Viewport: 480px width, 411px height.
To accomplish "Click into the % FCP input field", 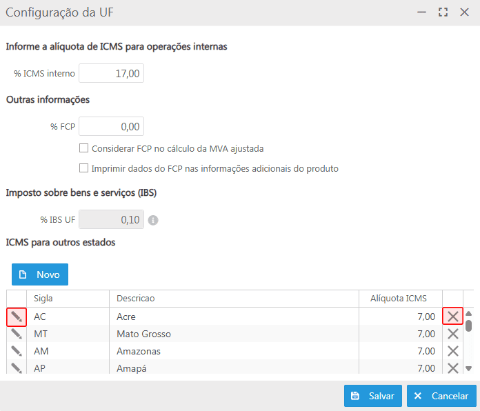I will point(111,127).
